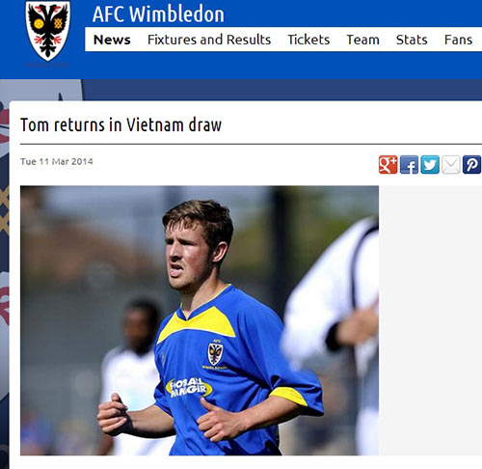Viewport: 482px width, 469px height.
Task: Click grey empty panel beside the photo
Action: click(x=430, y=320)
